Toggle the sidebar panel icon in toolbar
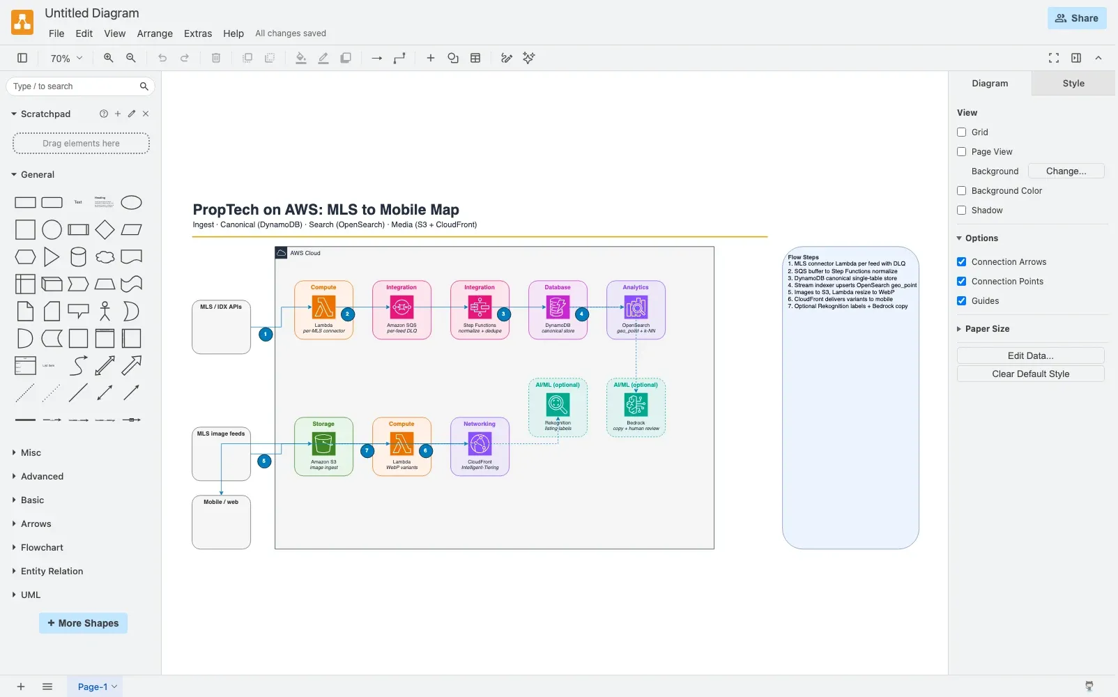1118x697 pixels. tap(22, 59)
